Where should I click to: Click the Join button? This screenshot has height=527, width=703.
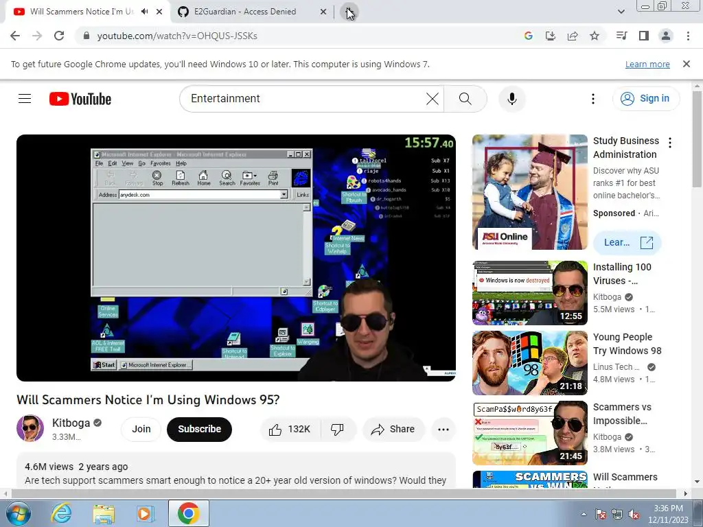(x=141, y=430)
